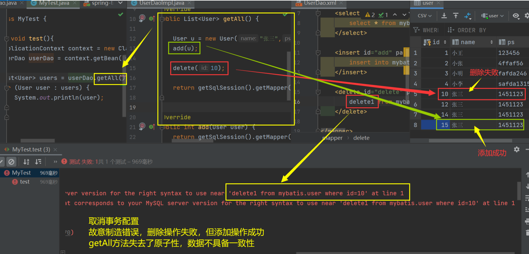Click the ps cell 4ffaf56
Screen dimensions: 529x254
point(510,63)
